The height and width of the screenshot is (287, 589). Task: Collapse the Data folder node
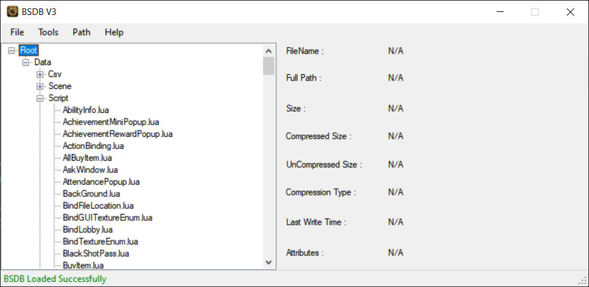(x=26, y=62)
